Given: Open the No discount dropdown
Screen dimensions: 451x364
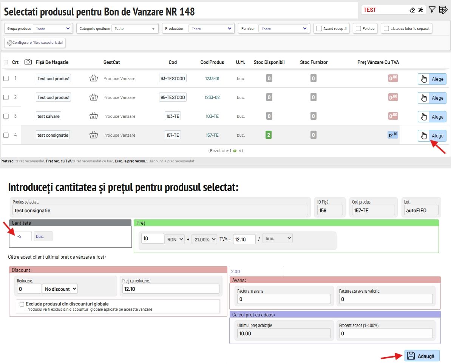Looking at the screenshot, I should pos(60,289).
